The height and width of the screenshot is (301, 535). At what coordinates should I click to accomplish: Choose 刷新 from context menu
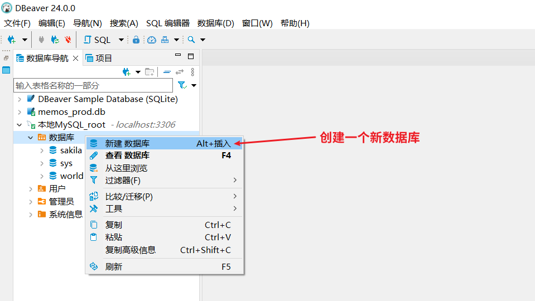[x=164, y=266]
